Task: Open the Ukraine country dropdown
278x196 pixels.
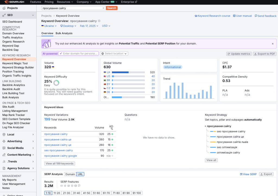Action: tap(49, 26)
